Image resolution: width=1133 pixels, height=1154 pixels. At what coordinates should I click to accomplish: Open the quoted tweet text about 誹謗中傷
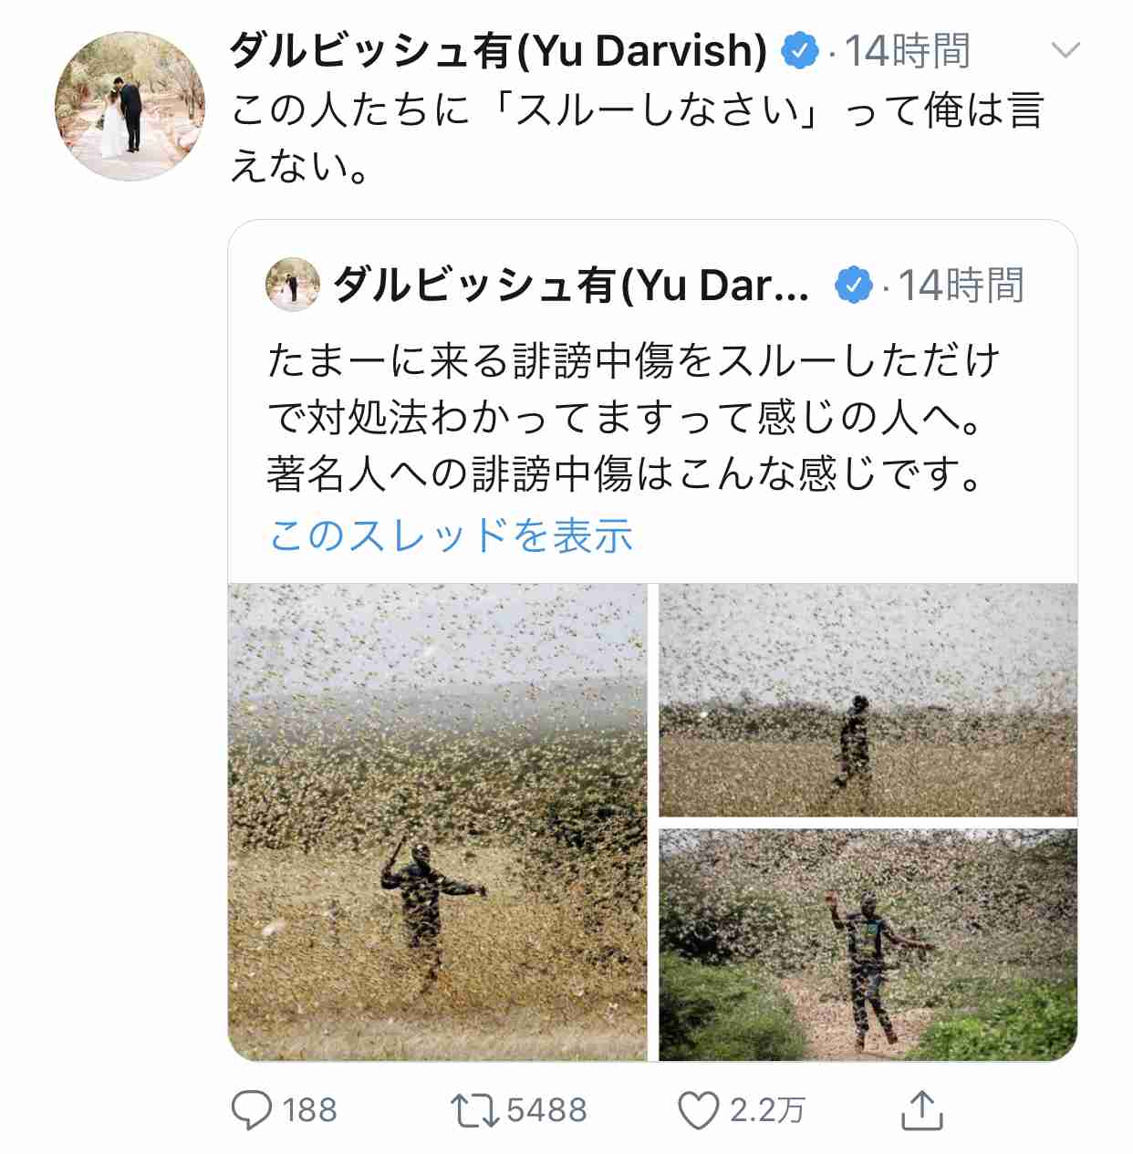pos(633,417)
